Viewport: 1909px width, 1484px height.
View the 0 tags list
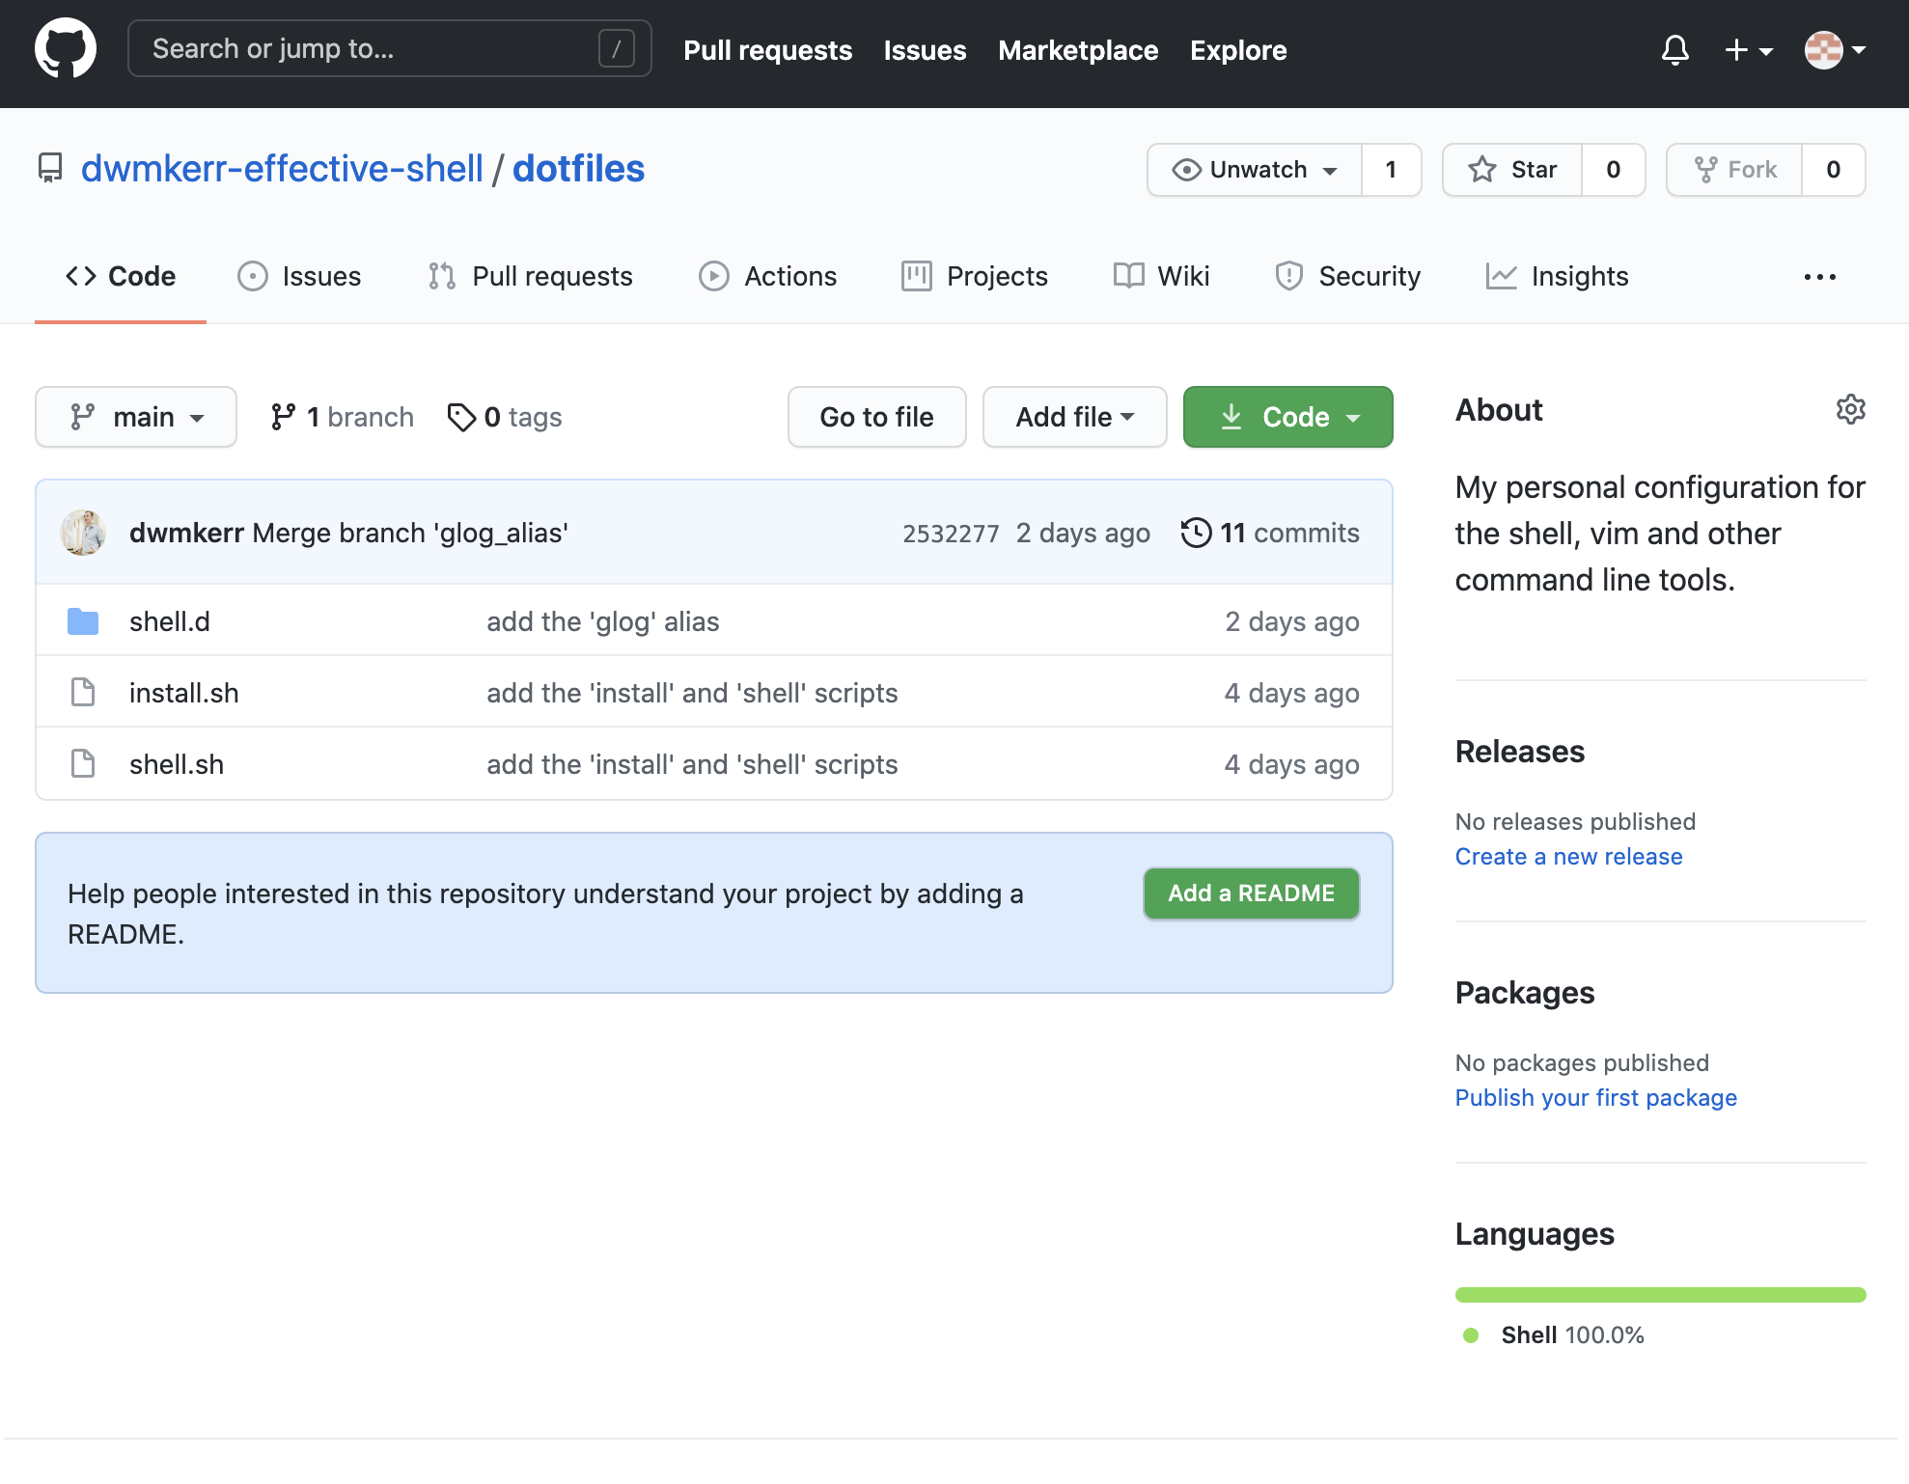coord(505,417)
